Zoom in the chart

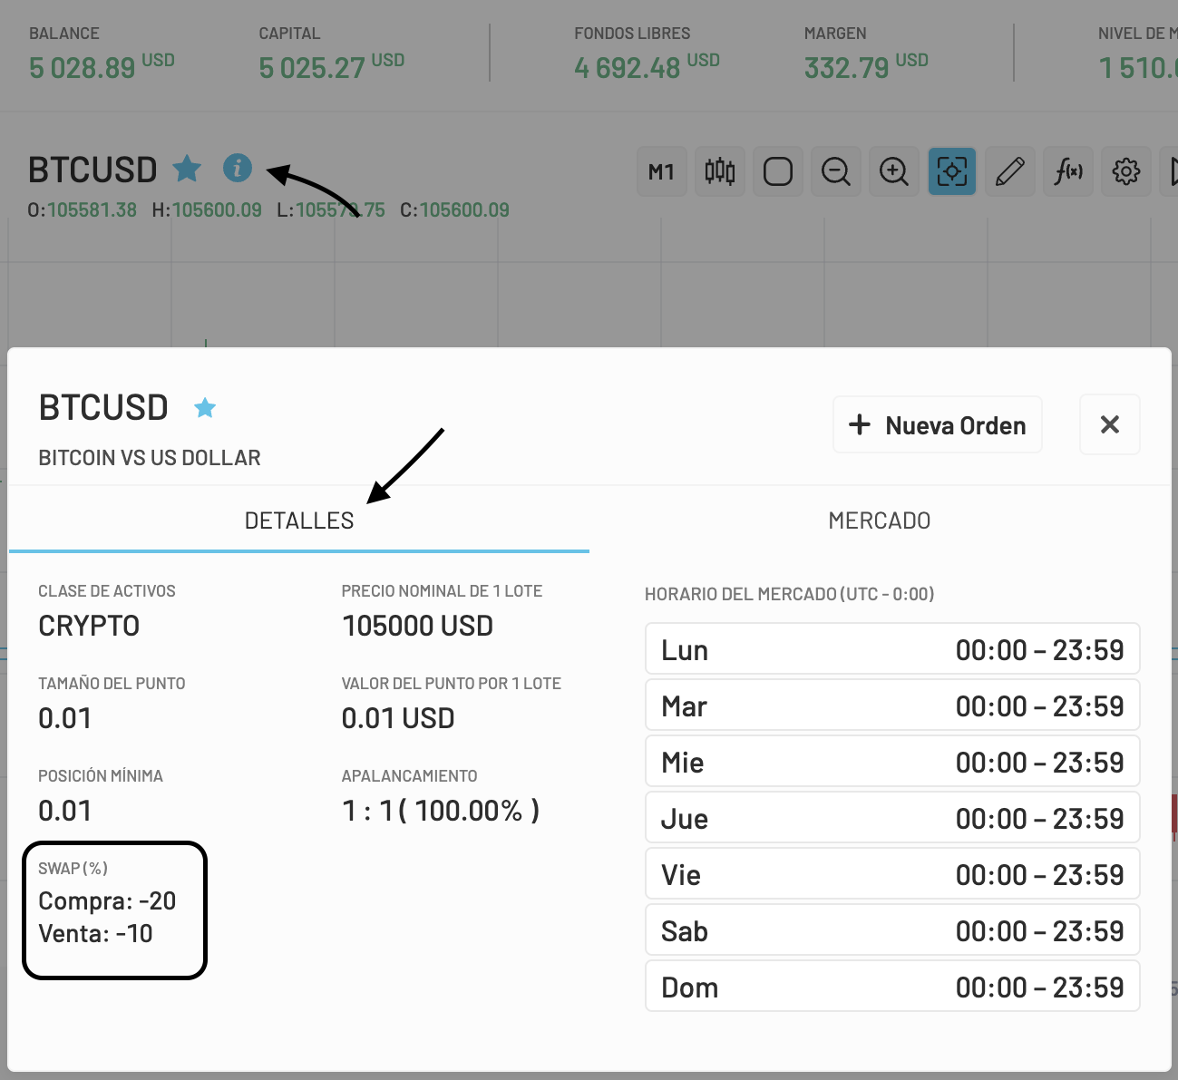894,171
